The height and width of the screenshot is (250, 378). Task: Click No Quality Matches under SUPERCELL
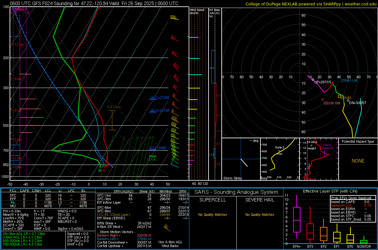213,215
